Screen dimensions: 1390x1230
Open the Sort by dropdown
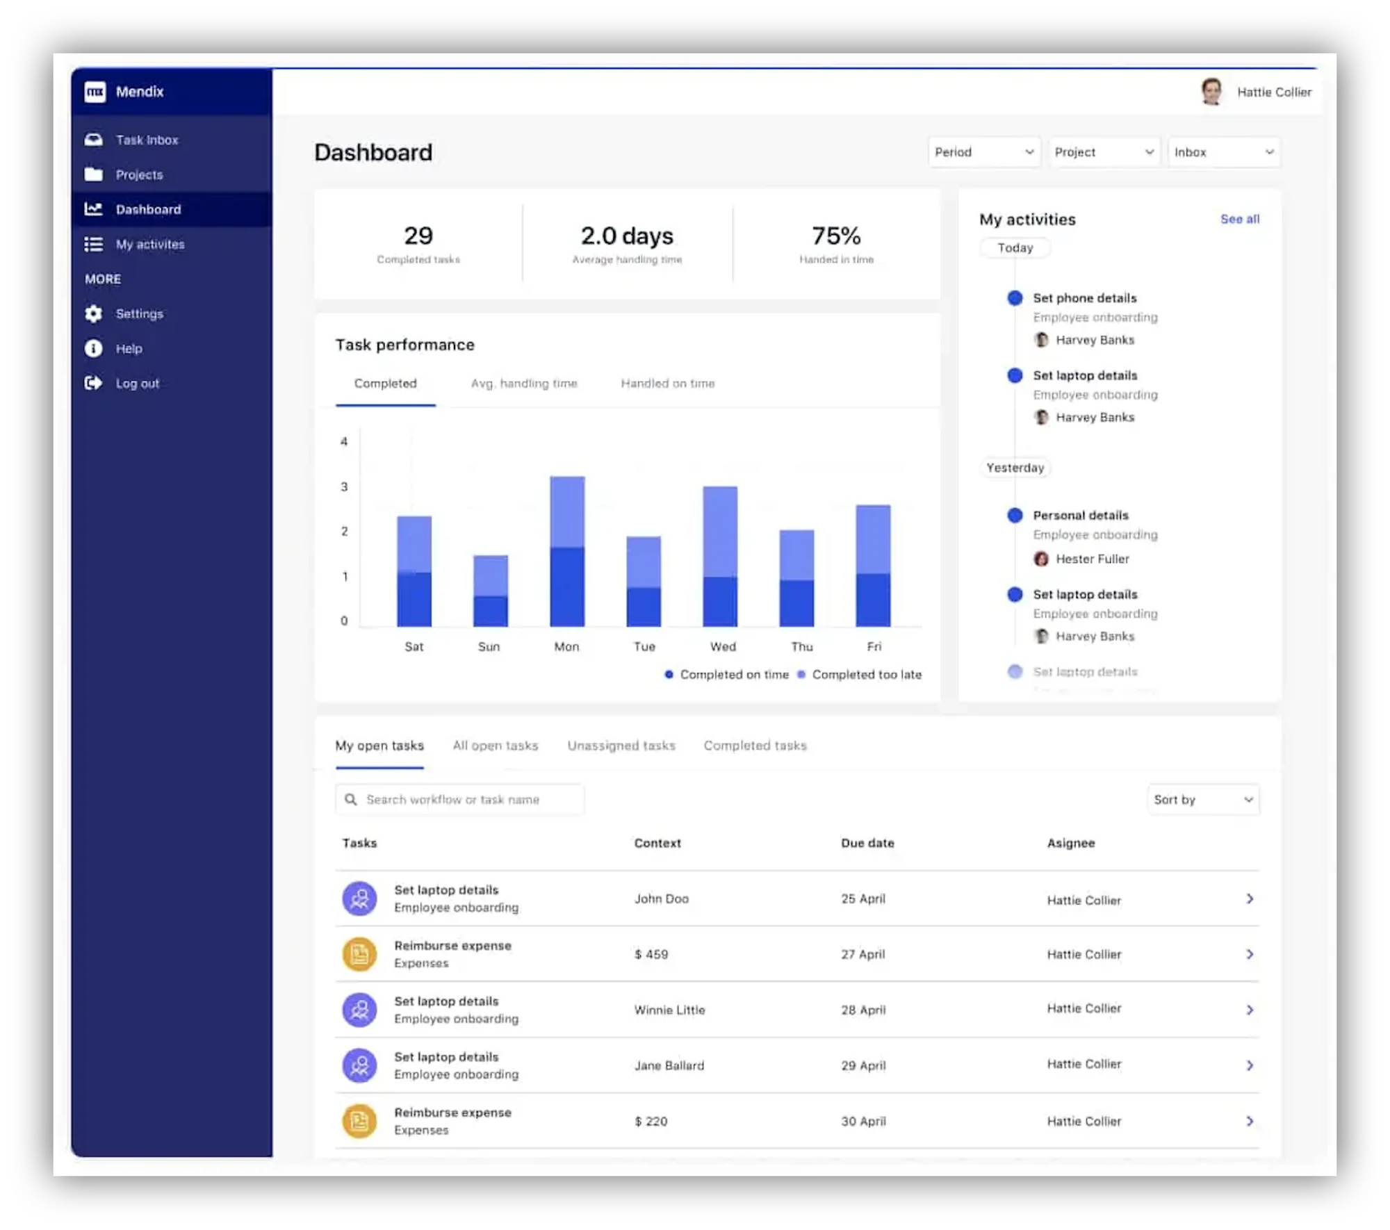pos(1203,799)
